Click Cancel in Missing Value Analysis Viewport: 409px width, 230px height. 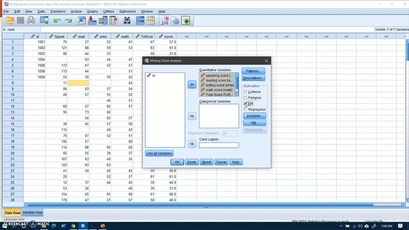(x=221, y=162)
